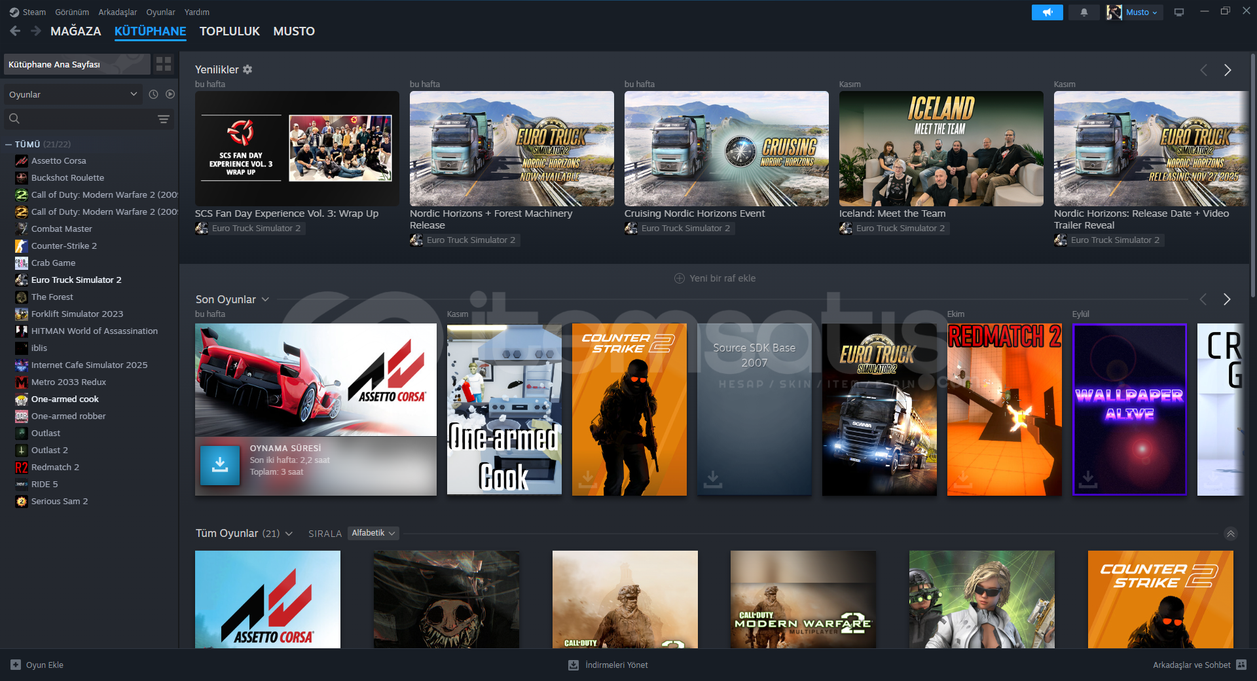
Task: Open Iceland: Meet the Team news thumbnail
Action: pos(941,149)
